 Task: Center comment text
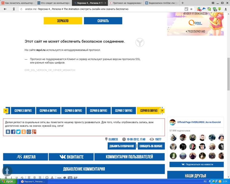(34, 177)
